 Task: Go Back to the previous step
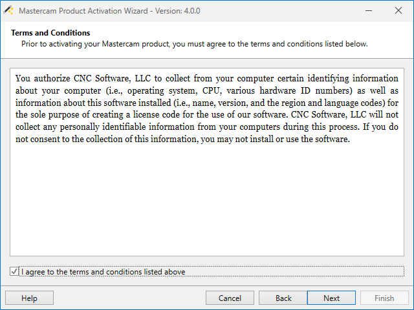click(x=283, y=298)
